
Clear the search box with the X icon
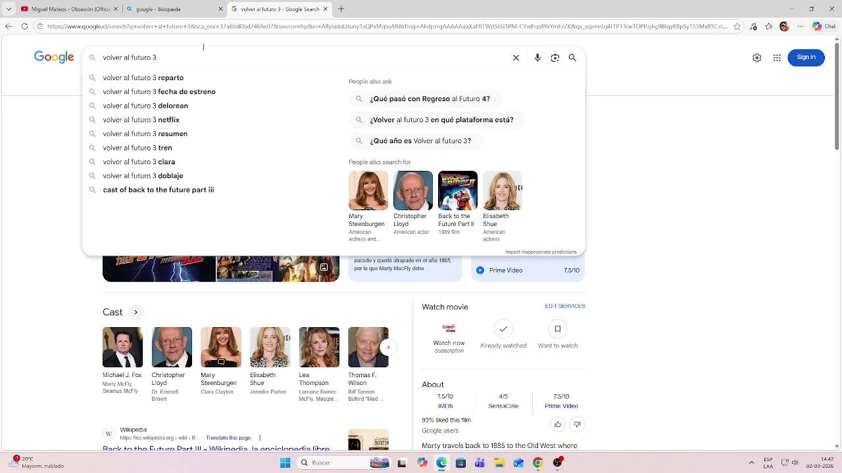pyautogui.click(x=516, y=58)
